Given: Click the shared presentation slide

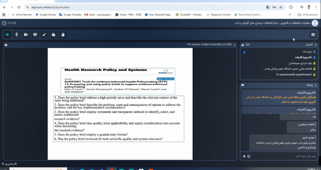Looking at the screenshot, I should coord(120,104).
